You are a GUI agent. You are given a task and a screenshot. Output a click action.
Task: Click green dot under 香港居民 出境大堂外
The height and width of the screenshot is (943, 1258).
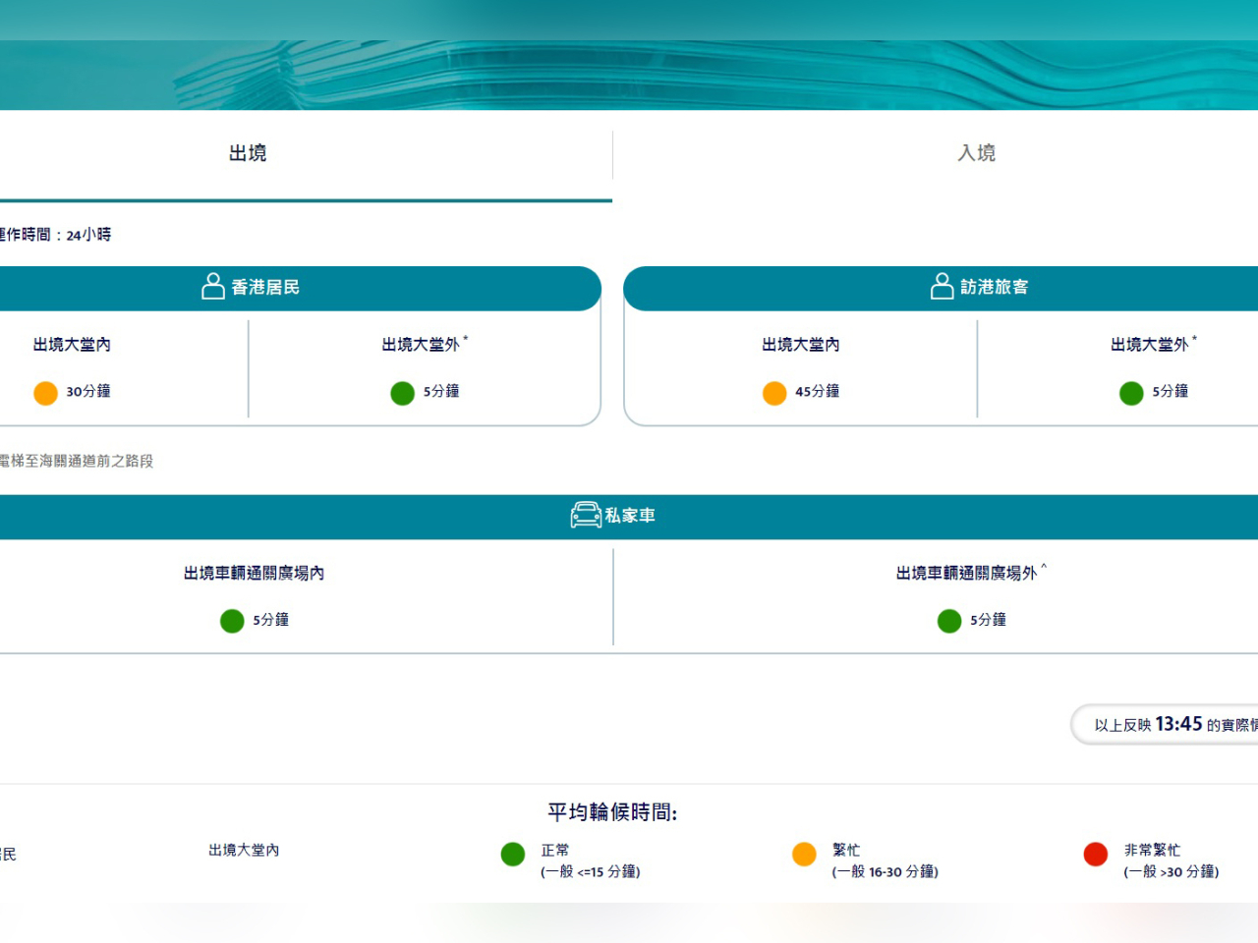tap(403, 393)
